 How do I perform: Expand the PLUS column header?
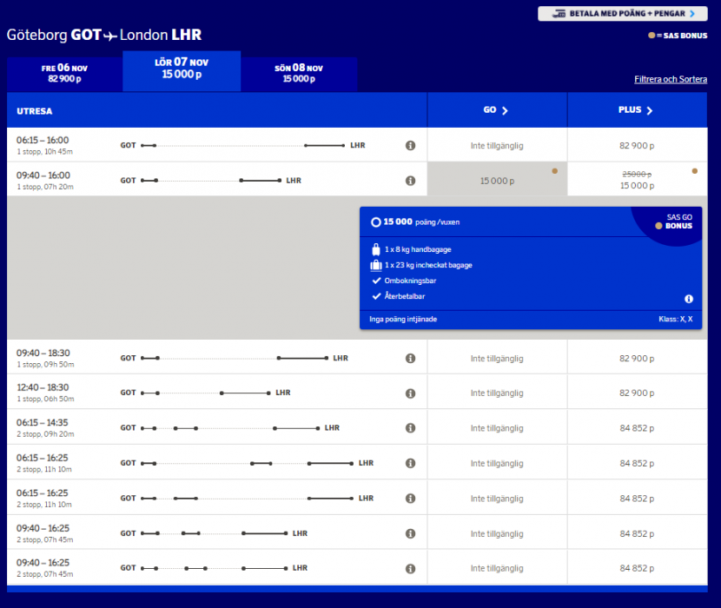point(636,110)
